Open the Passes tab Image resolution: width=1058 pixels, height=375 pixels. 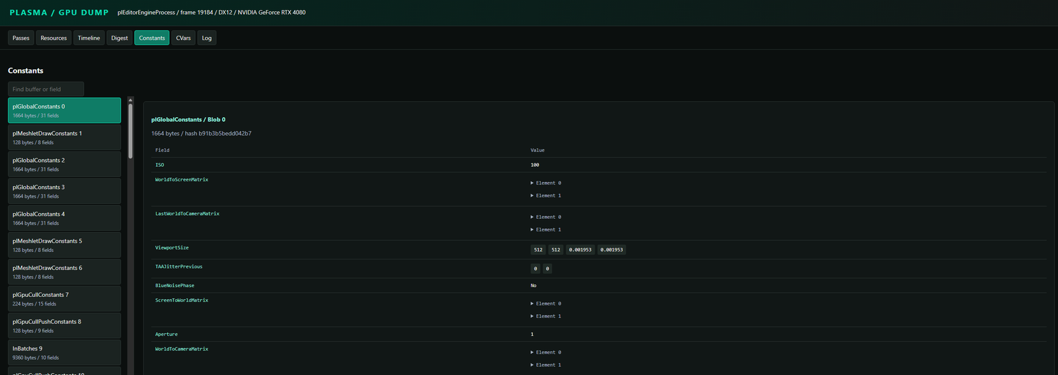pyautogui.click(x=21, y=38)
